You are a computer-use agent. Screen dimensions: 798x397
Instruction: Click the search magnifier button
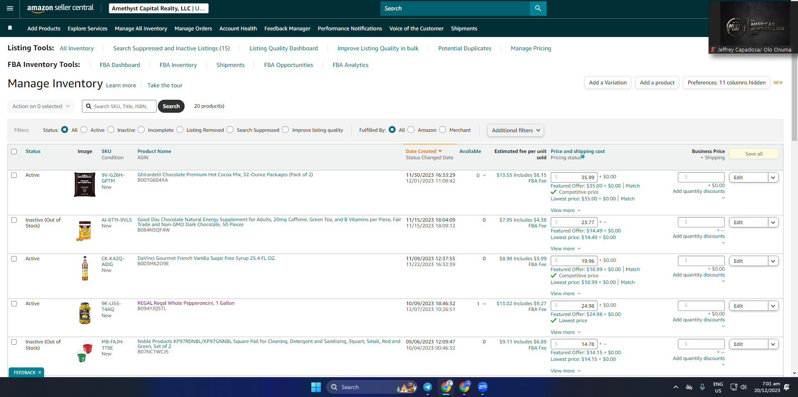click(x=538, y=8)
